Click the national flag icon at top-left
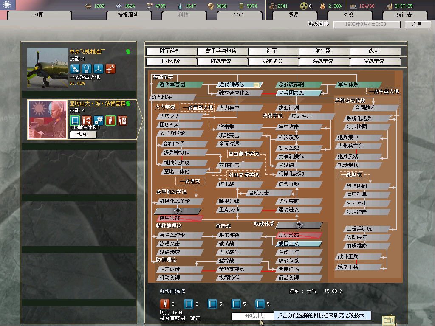This screenshot has height=326, width=435. click(8, 5)
